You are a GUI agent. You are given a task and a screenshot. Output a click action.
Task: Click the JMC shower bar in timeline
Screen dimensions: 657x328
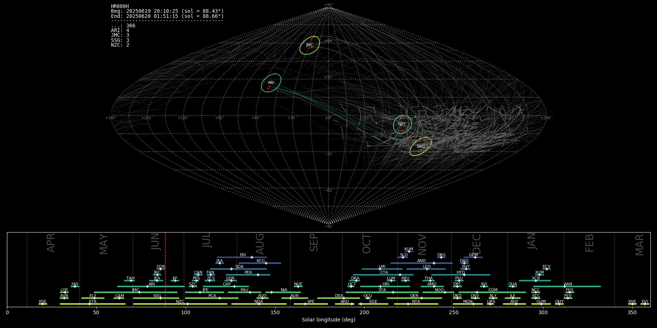(136, 292)
